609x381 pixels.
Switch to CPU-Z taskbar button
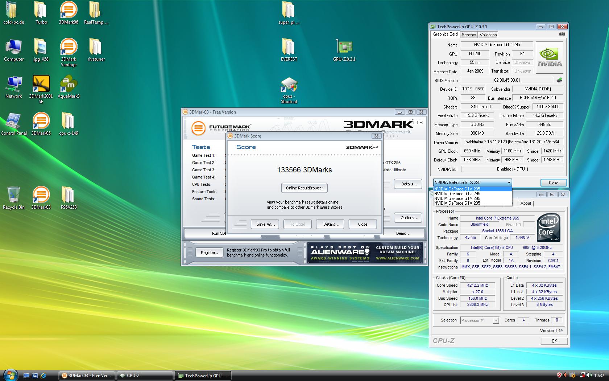pyautogui.click(x=145, y=376)
